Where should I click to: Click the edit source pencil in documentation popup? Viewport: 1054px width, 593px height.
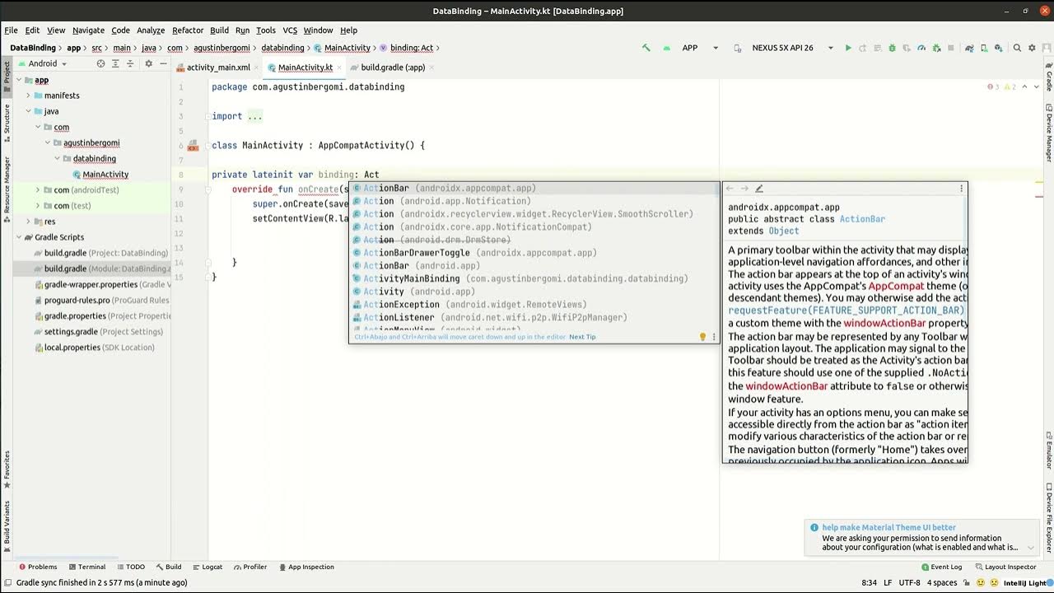point(759,189)
